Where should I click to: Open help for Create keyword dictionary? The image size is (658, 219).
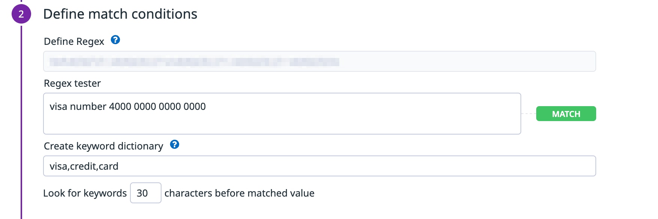[175, 144]
